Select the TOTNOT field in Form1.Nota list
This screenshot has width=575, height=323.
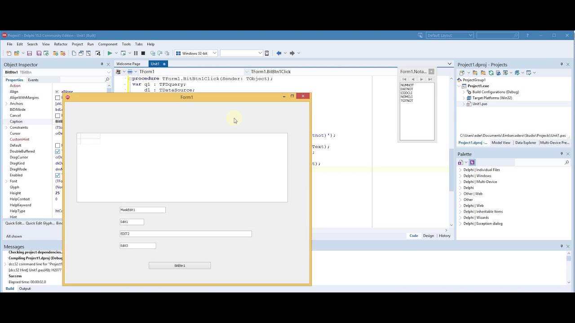coord(407,101)
